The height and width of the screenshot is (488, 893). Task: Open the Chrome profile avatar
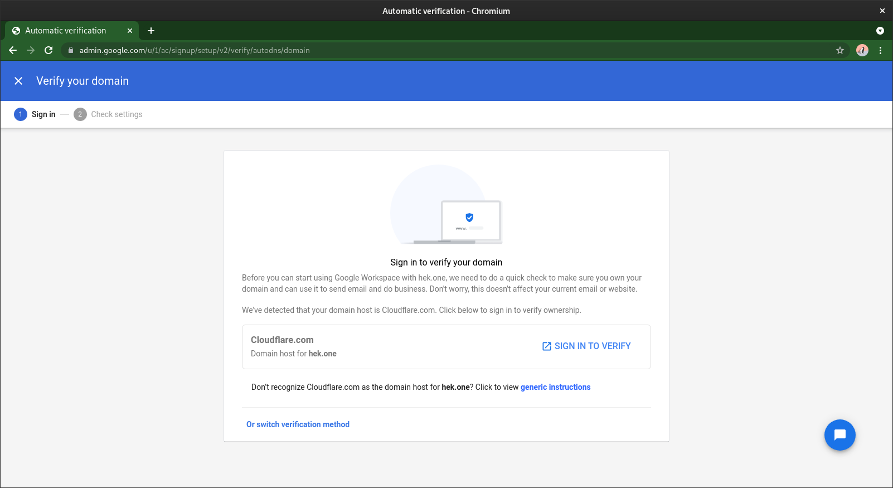862,50
